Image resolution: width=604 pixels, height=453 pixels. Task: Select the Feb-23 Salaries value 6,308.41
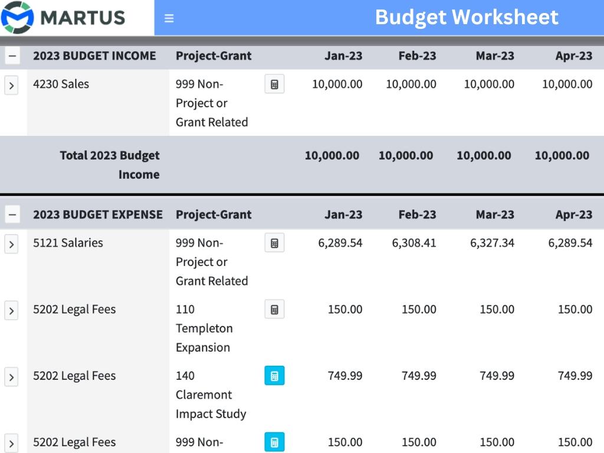click(x=414, y=243)
